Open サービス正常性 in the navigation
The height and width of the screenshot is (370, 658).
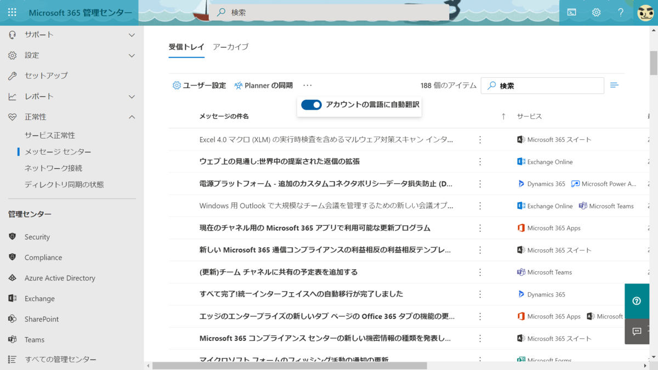50,135
